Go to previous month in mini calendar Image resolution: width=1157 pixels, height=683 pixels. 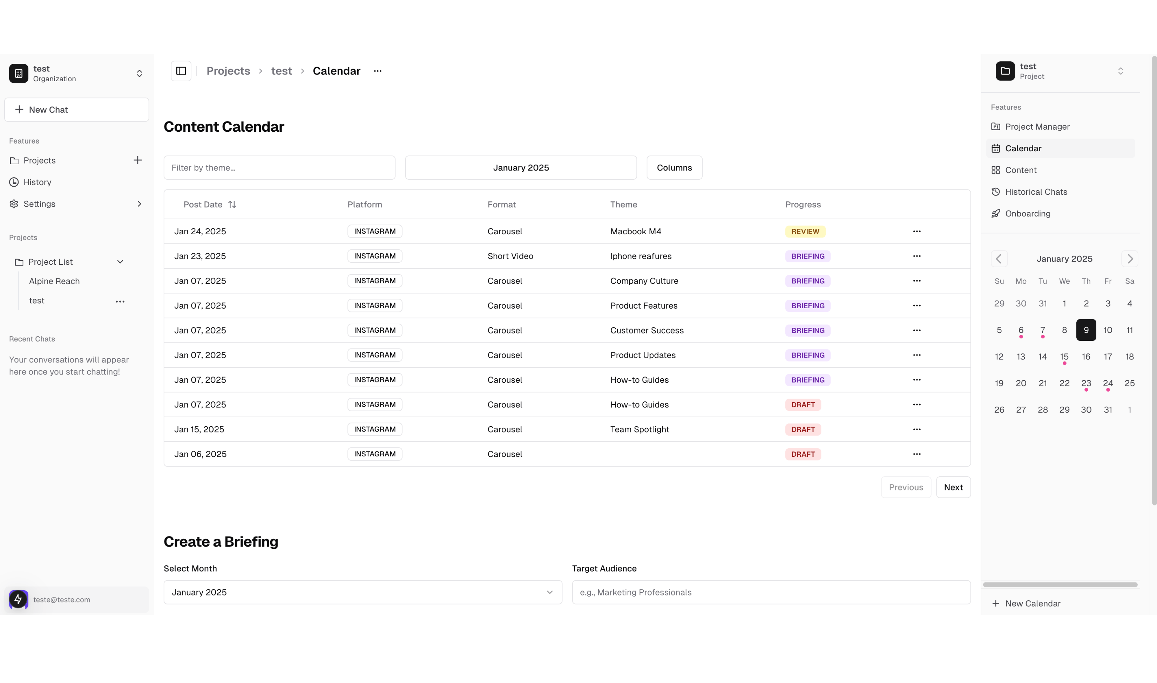point(999,258)
